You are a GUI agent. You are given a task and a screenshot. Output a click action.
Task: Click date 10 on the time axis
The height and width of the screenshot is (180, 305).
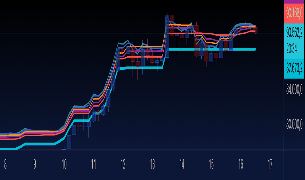point(64,164)
